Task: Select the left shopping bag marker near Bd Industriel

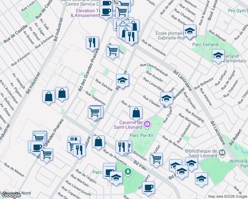Action: coord(48,97)
